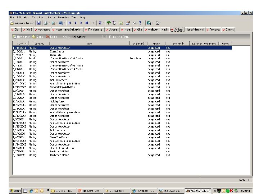Screen dimensions: 259x194
Task: Switch to the Relationships tab
Action: [x=94, y=29]
